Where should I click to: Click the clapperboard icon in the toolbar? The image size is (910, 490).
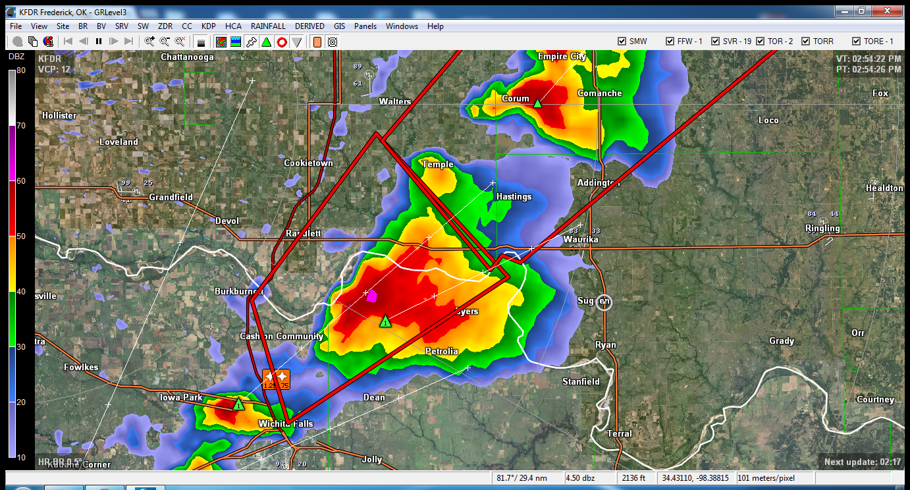[x=201, y=42]
